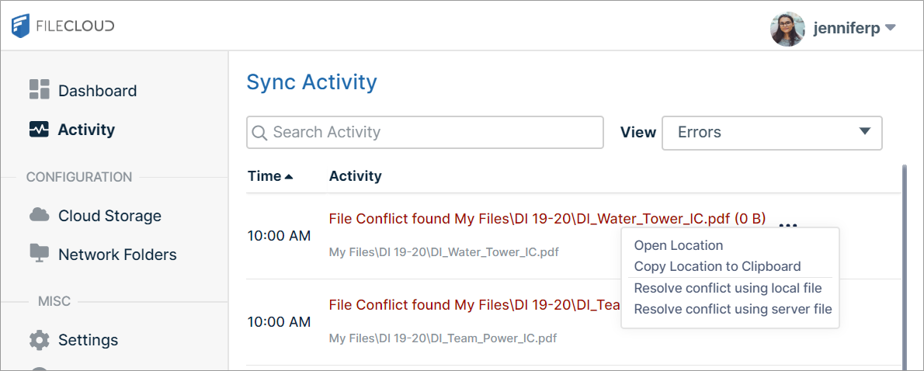Click the Cloud Storage cloud icon
The image size is (924, 371).
pyautogui.click(x=39, y=215)
